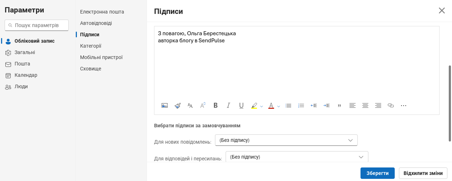Open more formatting options ellipsis
Screen dimensions: 452x181
(x=403, y=106)
